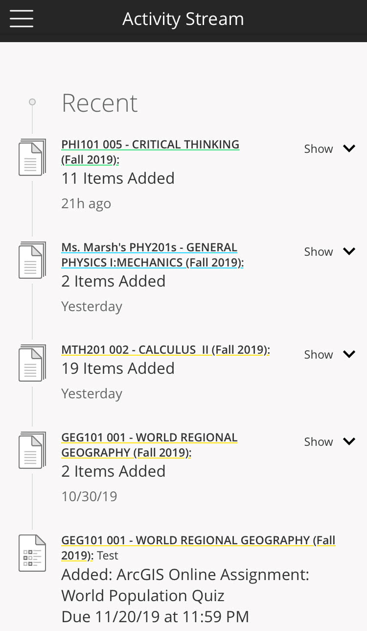Image resolution: width=367 pixels, height=631 pixels.
Task: Click the document stack icon beside Calculus II
Action: [x=32, y=363]
